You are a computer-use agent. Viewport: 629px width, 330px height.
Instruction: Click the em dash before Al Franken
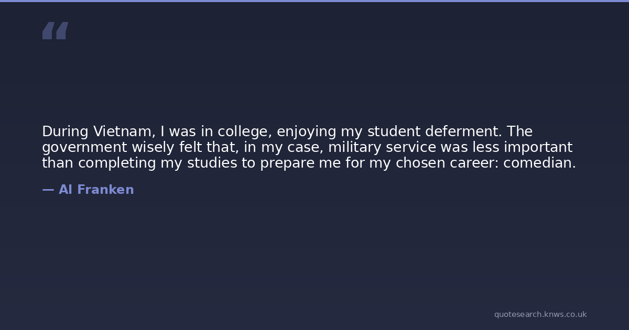(48, 190)
